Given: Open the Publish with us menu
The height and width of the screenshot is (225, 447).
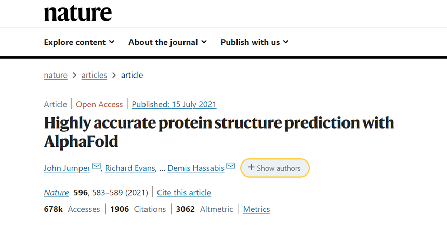Looking at the screenshot, I should pyautogui.click(x=255, y=42).
